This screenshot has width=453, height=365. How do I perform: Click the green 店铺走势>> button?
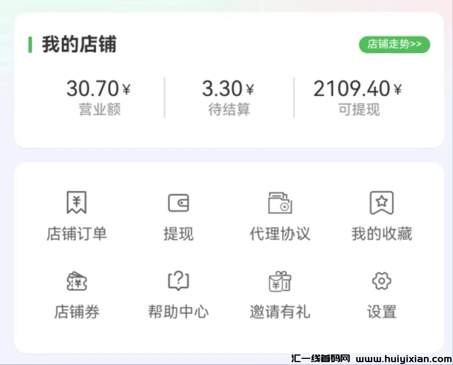(394, 45)
